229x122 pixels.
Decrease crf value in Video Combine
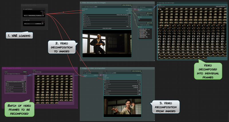(105, 89)
